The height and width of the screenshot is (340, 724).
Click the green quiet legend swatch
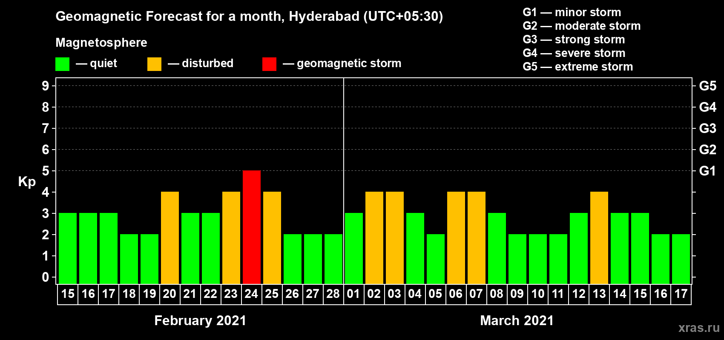tap(62, 64)
